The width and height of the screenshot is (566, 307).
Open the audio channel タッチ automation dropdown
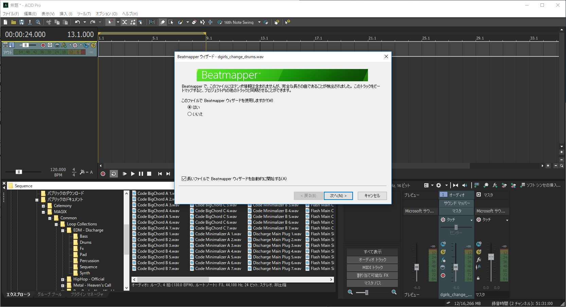pyautogui.click(x=471, y=220)
